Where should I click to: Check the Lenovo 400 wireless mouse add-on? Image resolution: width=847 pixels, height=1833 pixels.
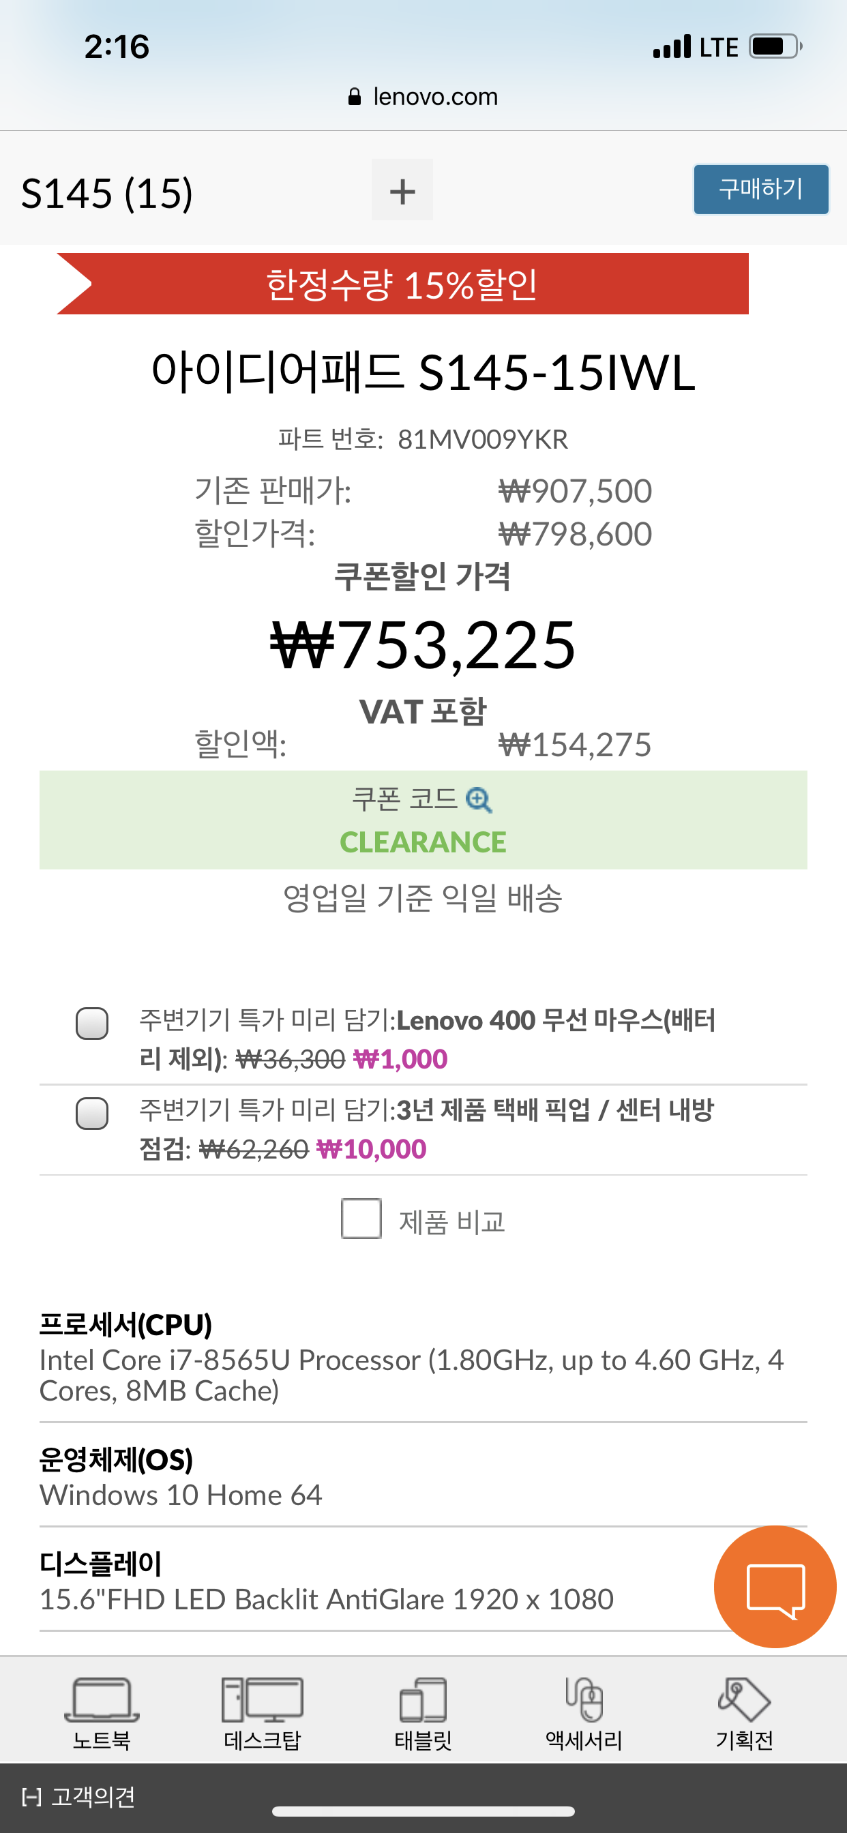[x=92, y=1024]
